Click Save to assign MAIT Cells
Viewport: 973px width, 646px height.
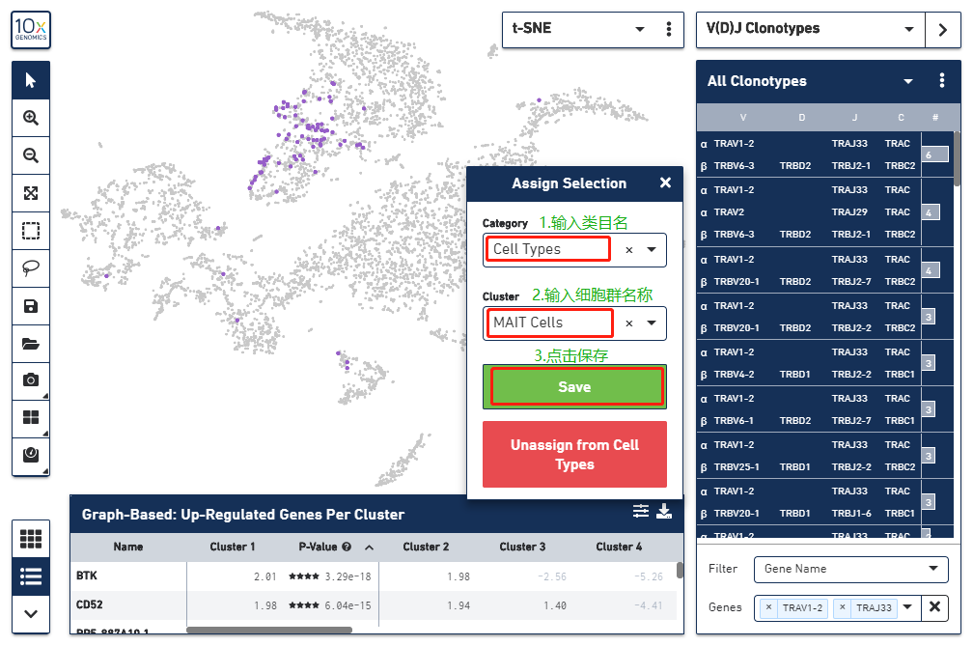(574, 386)
